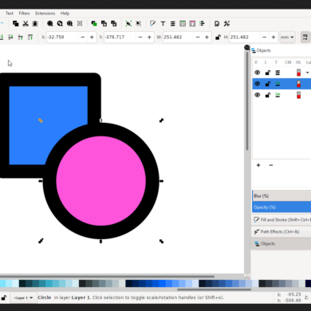The width and height of the screenshot is (311, 311).
Task: Open Align and Distribute icon
Action: point(203,24)
